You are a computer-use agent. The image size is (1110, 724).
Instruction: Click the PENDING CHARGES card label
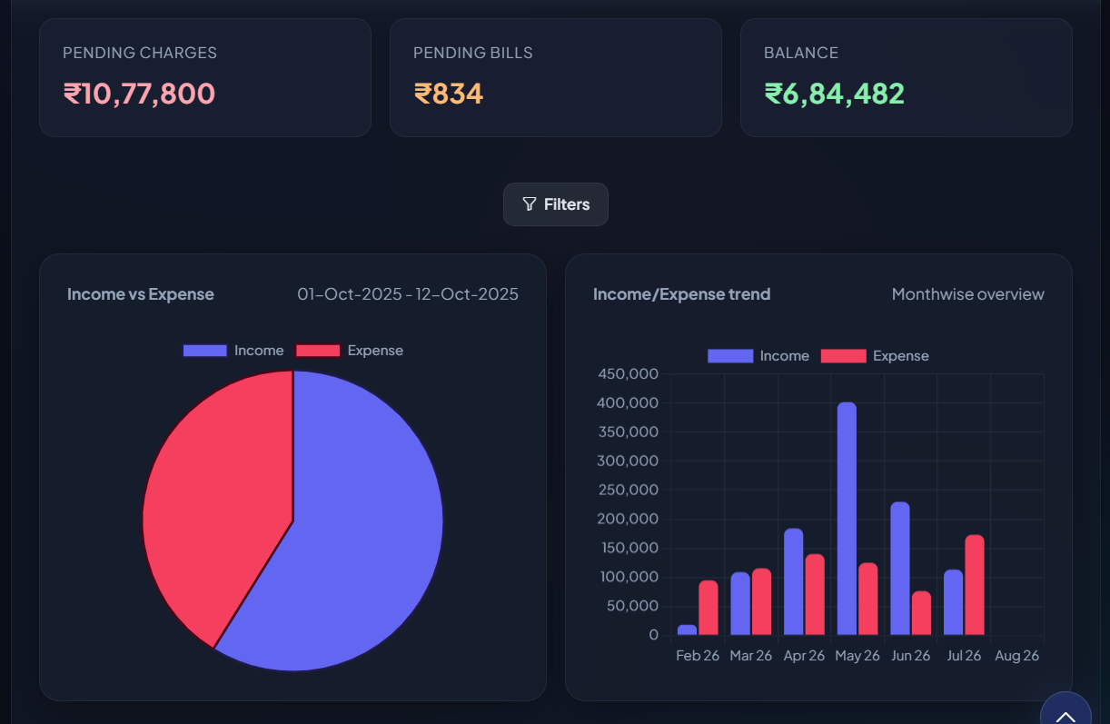(x=140, y=53)
